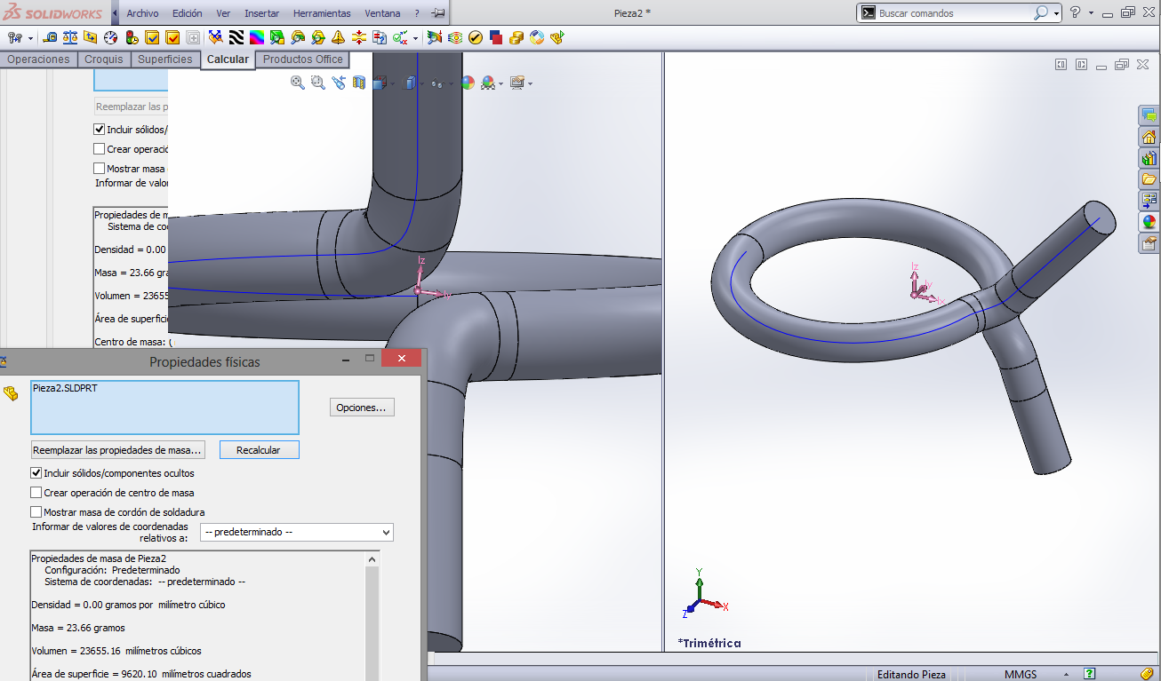Open the Ventana menu

point(384,13)
